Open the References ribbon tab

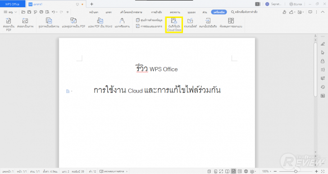click(156, 12)
